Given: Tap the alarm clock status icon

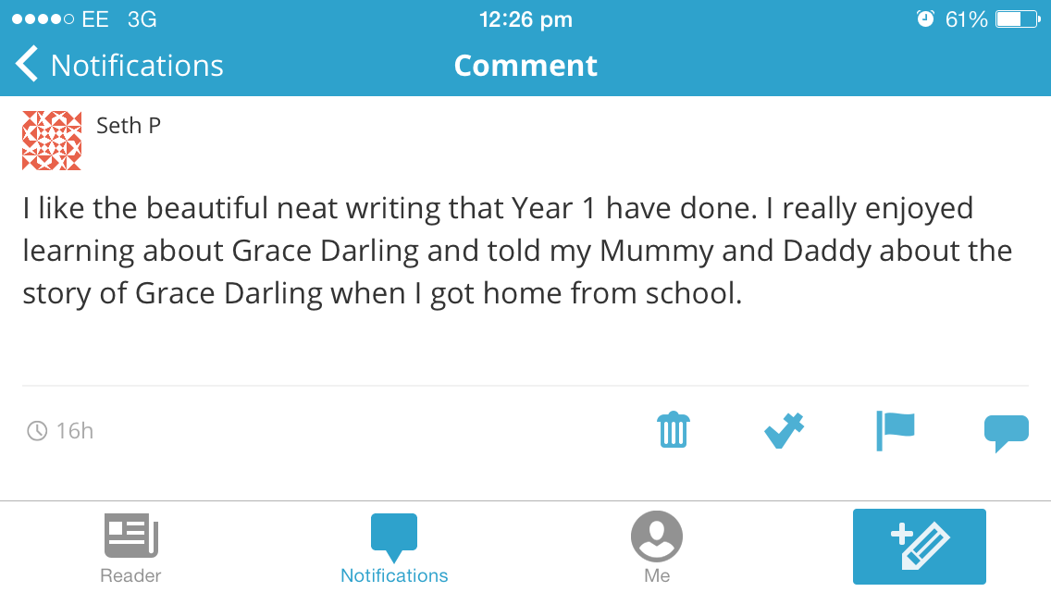Looking at the screenshot, I should pos(925,19).
